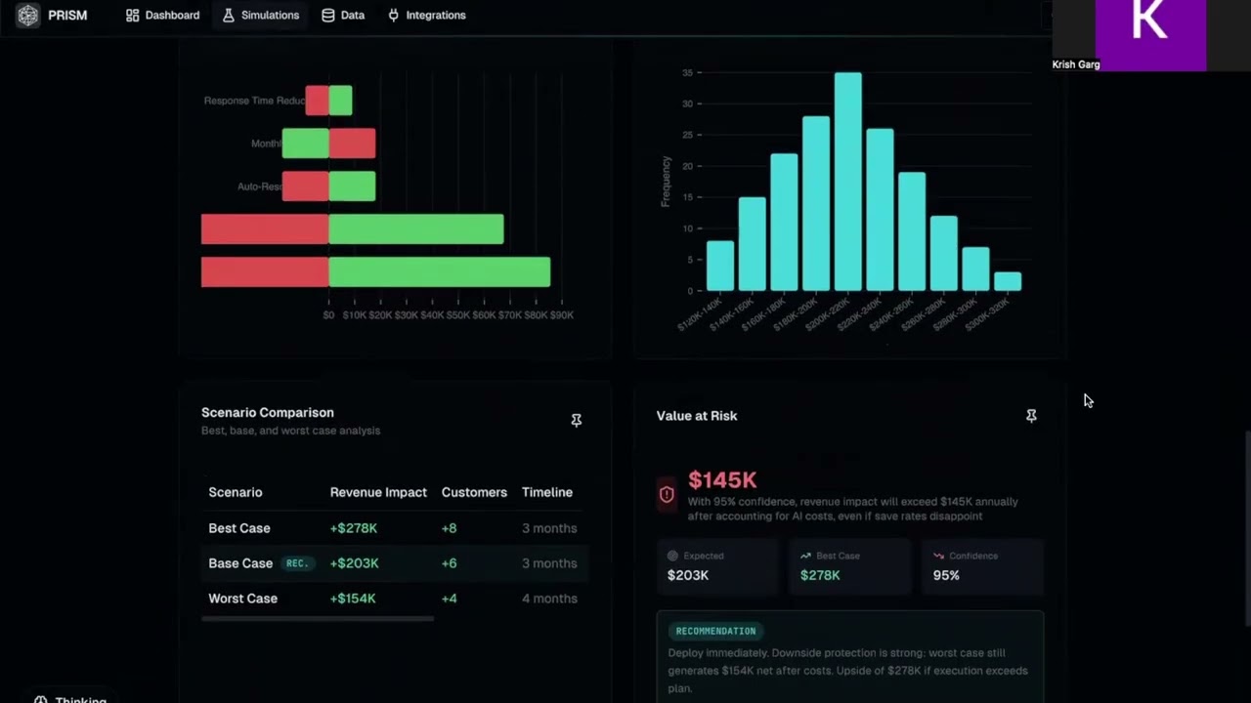Click the Confidence trend-down icon
1251x703 pixels.
coord(938,556)
